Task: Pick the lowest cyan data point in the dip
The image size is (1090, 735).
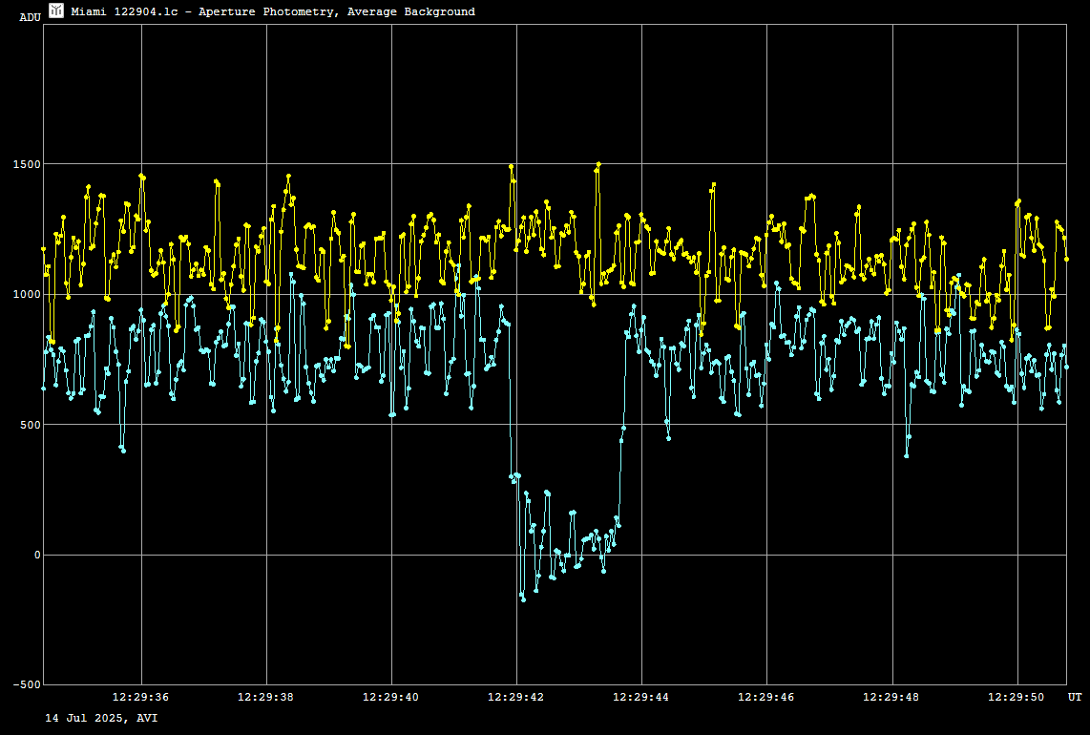Action: tap(523, 599)
